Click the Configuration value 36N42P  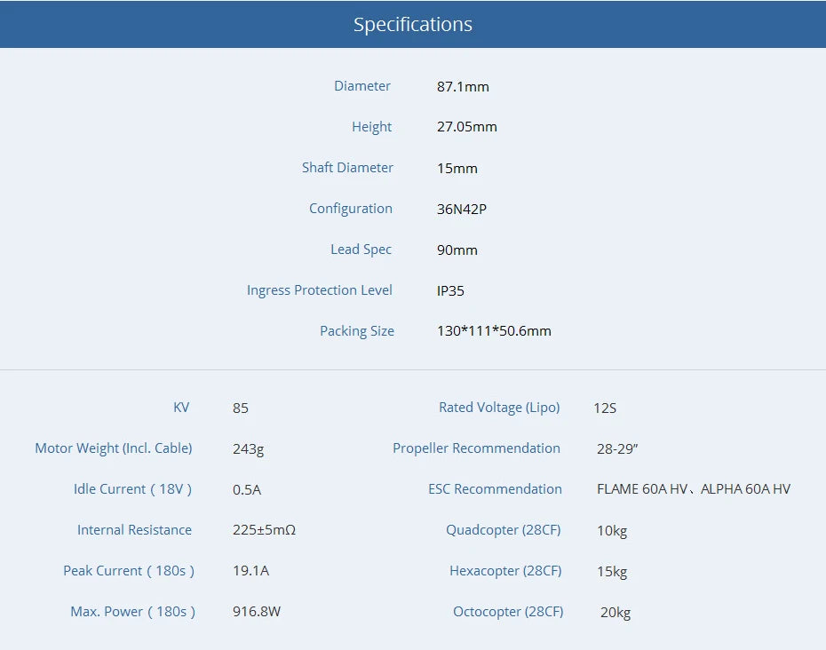click(462, 209)
